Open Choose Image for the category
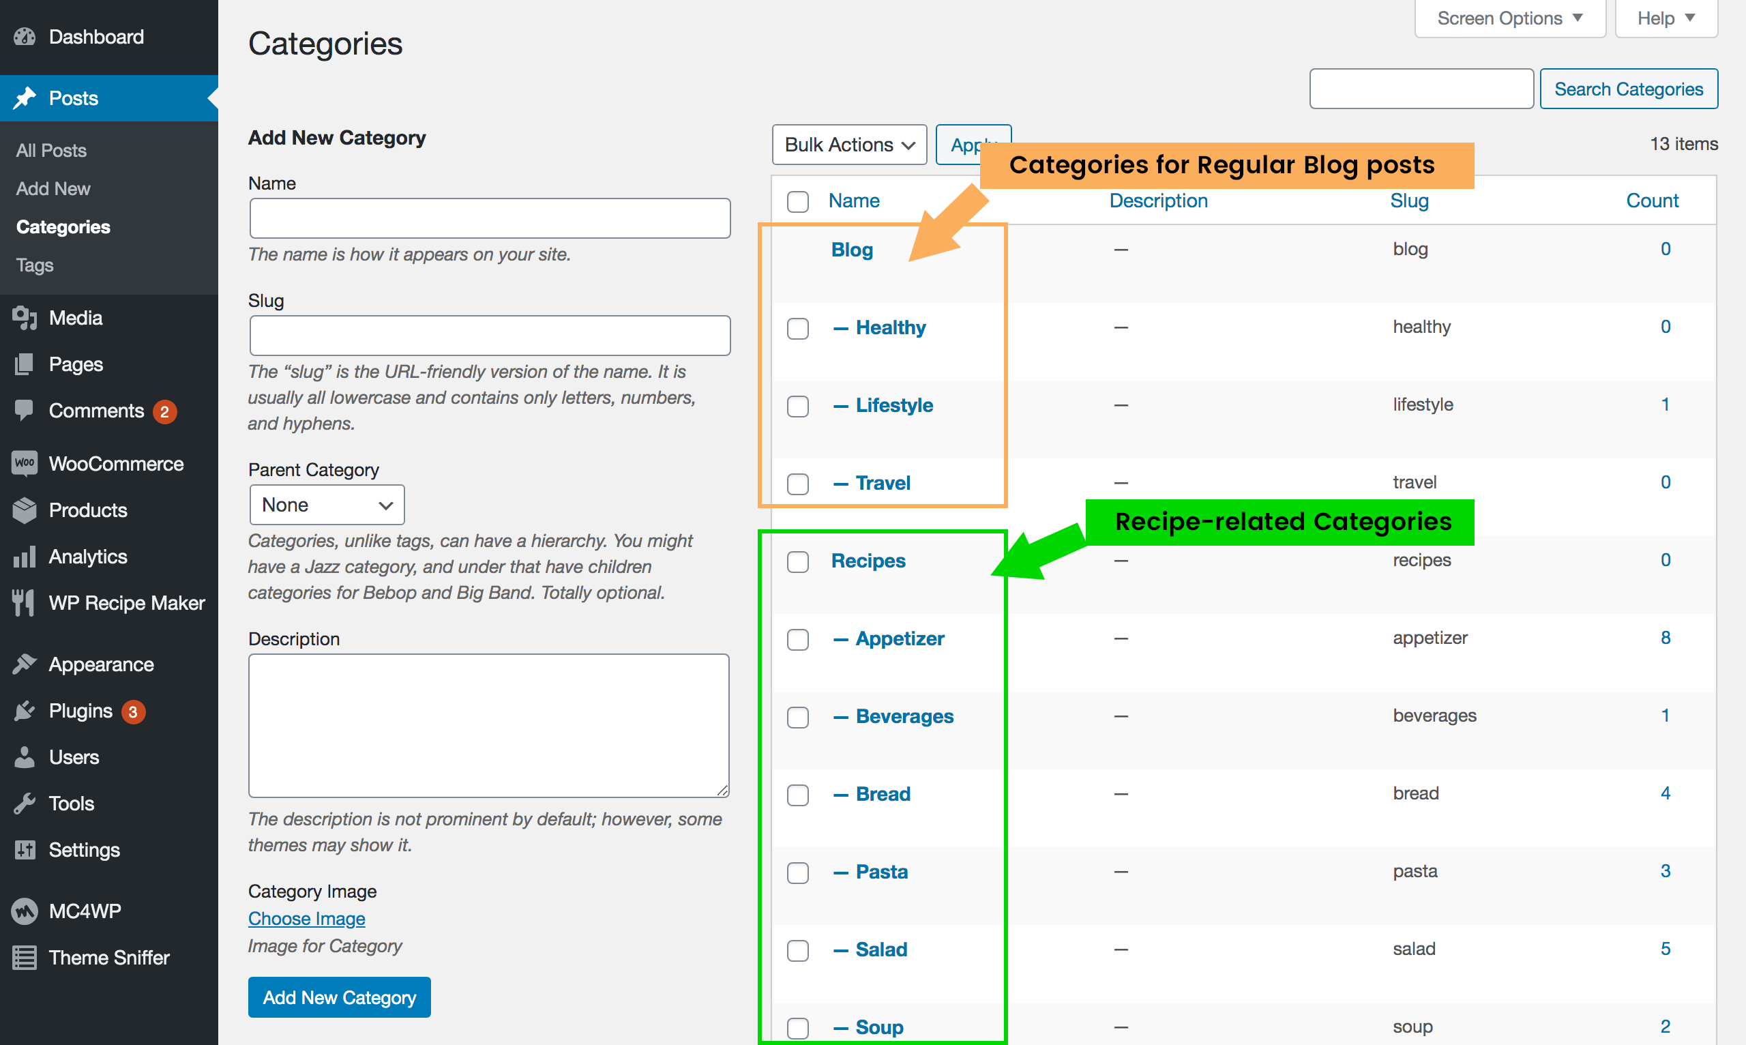The width and height of the screenshot is (1746, 1045). 306,918
